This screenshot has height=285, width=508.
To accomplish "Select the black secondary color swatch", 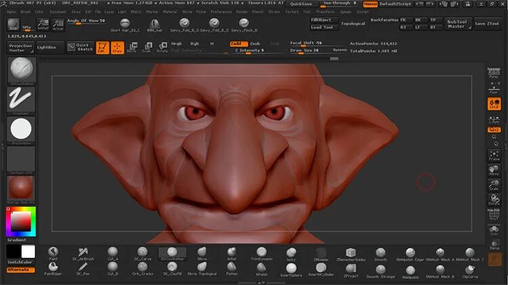I will [x=14, y=251].
